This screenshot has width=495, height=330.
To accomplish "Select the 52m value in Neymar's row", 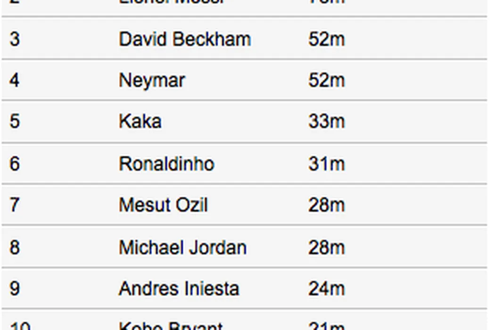I will (x=326, y=80).
